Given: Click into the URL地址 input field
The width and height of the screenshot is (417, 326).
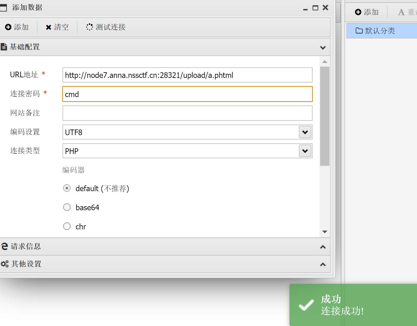Looking at the screenshot, I should 188,75.
